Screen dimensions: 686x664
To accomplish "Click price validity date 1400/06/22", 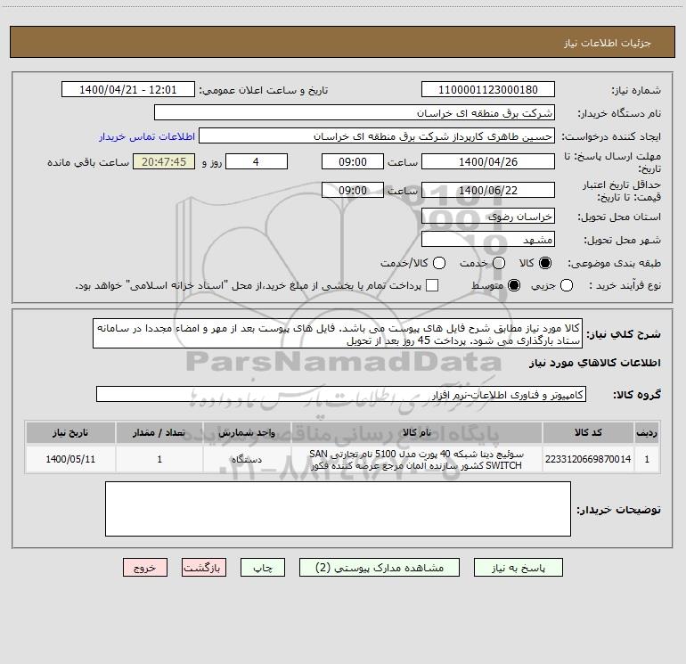I will [488, 190].
